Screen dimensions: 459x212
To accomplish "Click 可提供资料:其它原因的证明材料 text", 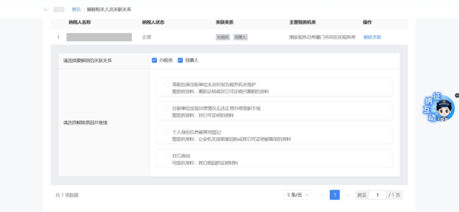I will [205, 163].
